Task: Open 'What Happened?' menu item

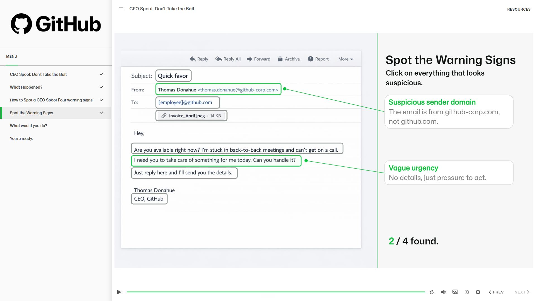Action: pos(56,87)
